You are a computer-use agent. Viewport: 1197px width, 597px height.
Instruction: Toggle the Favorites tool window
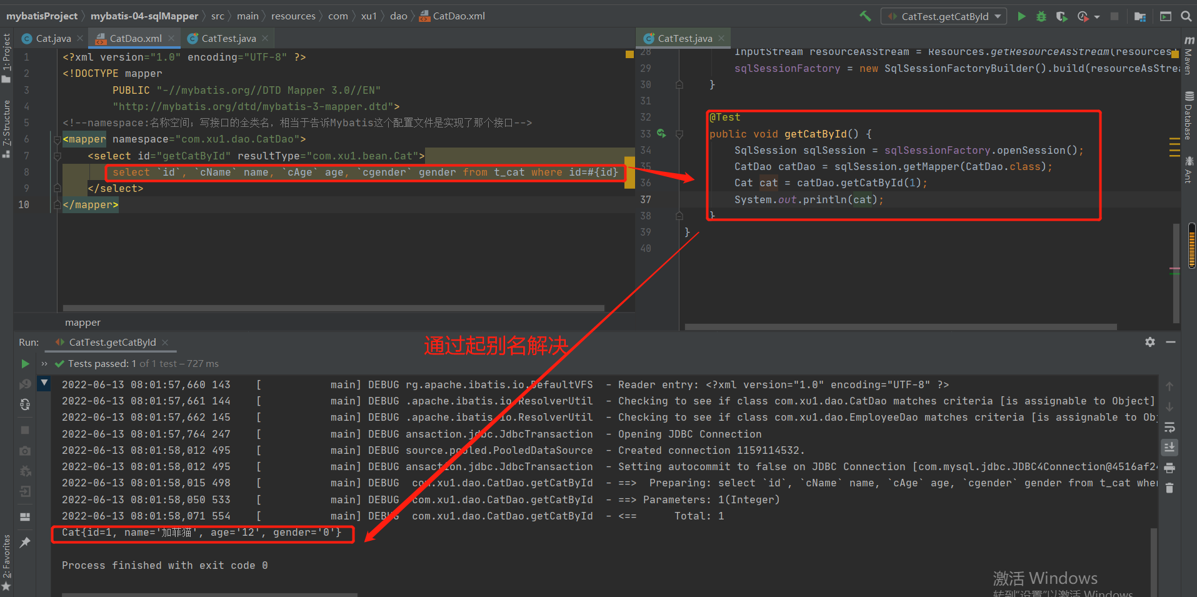(6, 562)
